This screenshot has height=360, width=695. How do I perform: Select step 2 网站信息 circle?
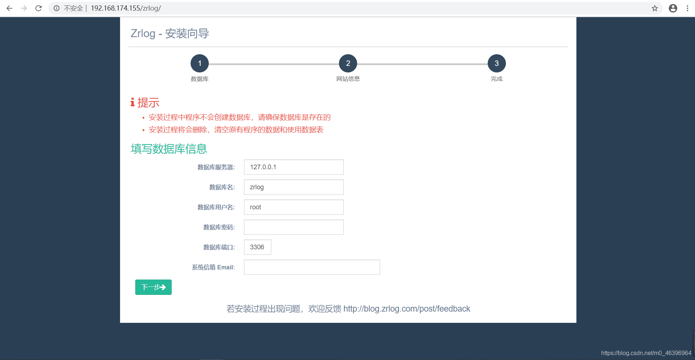click(348, 63)
